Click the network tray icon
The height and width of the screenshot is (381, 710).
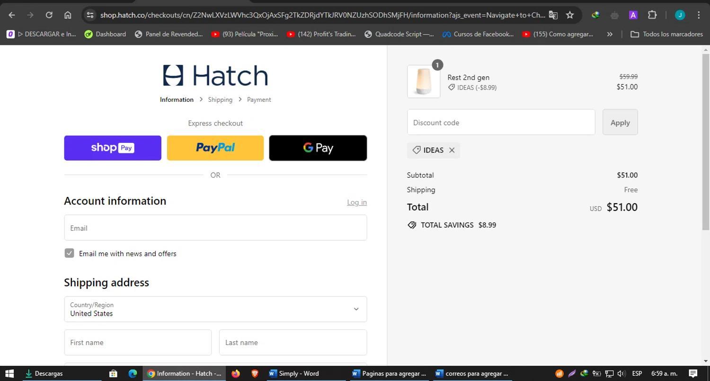tap(609, 373)
